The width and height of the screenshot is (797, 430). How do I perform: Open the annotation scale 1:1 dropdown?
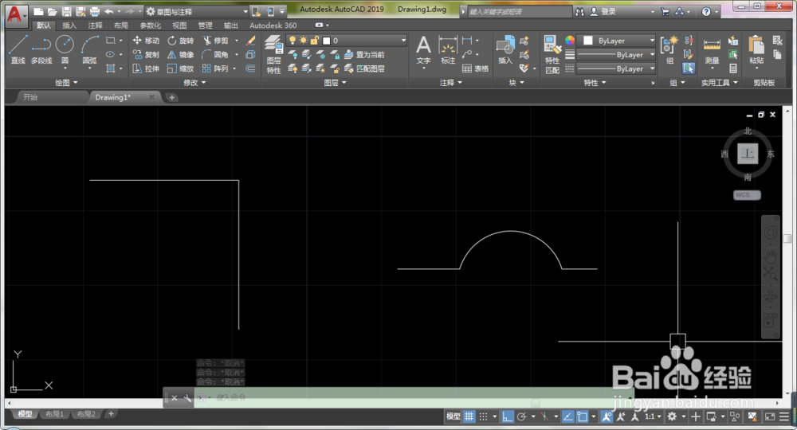click(653, 416)
